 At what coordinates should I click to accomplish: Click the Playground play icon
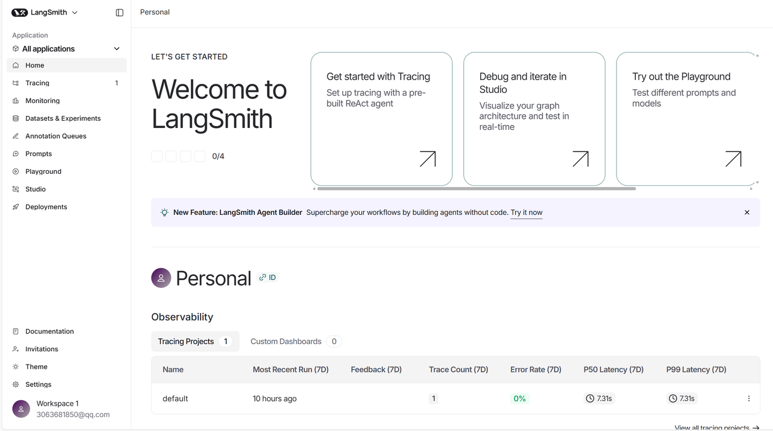tap(16, 171)
